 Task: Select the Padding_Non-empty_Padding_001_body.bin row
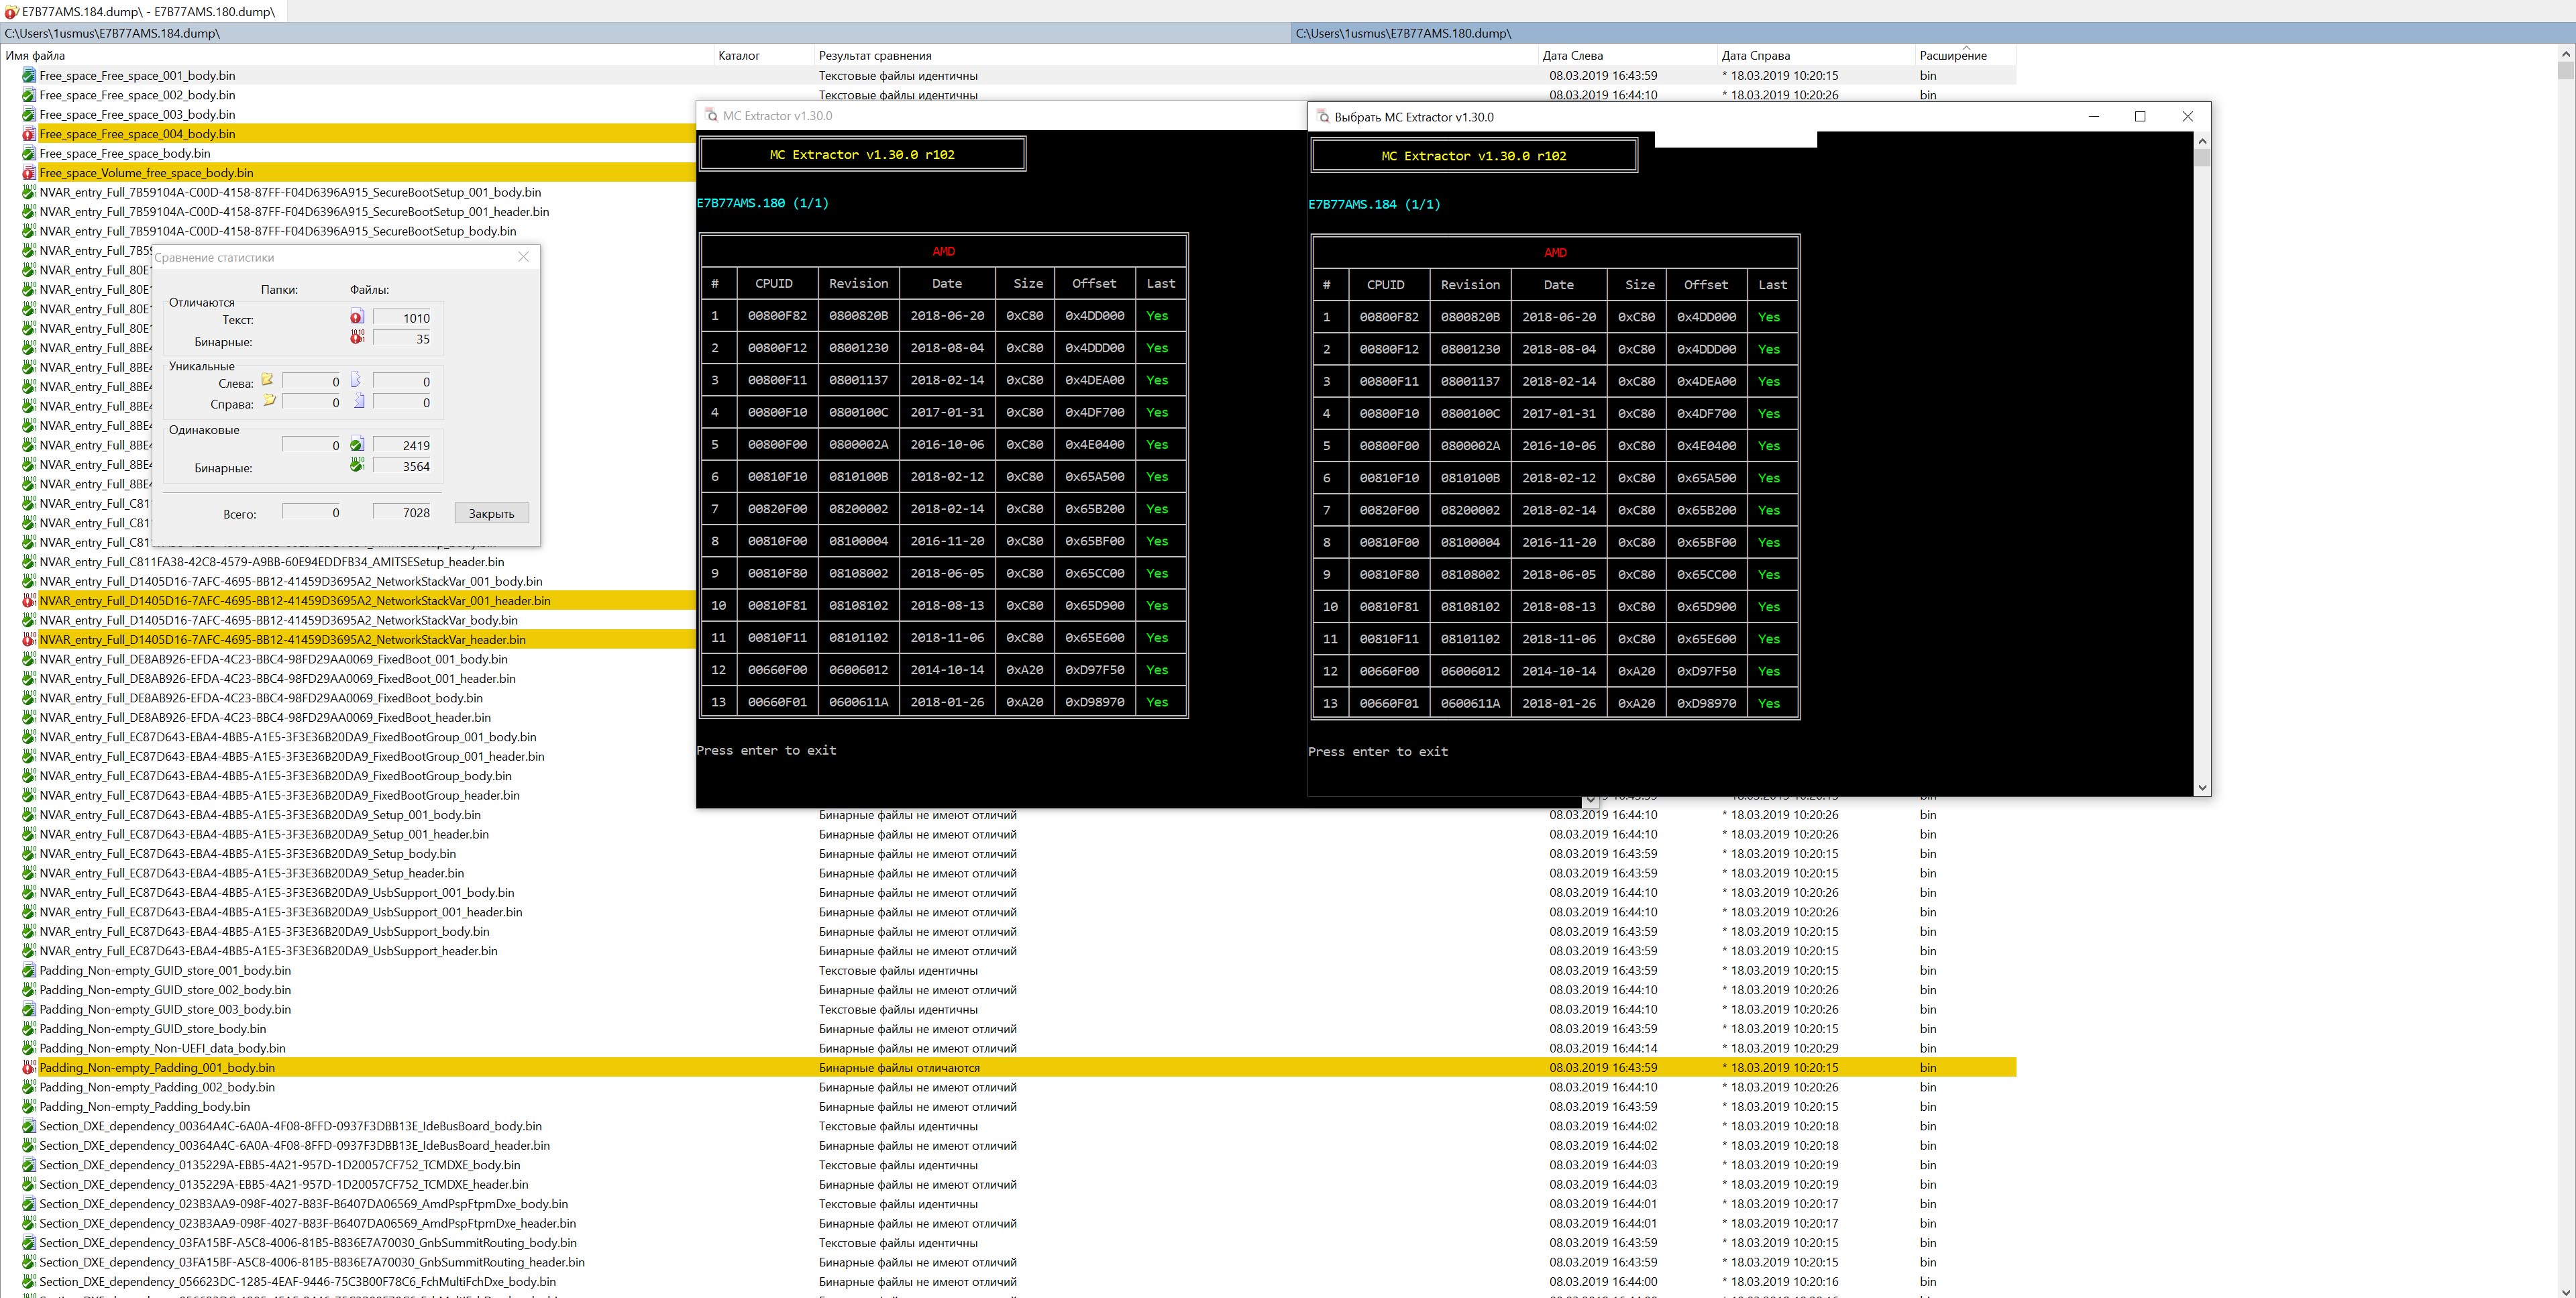[157, 1068]
